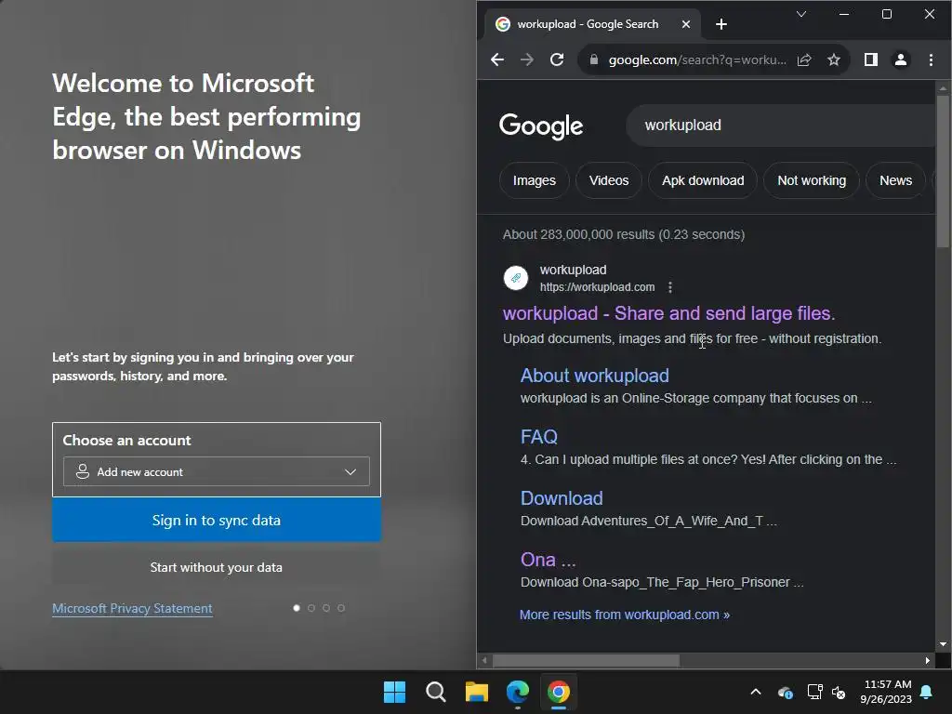The height and width of the screenshot is (714, 952).
Task: Click Start without your data
Action: (216, 567)
